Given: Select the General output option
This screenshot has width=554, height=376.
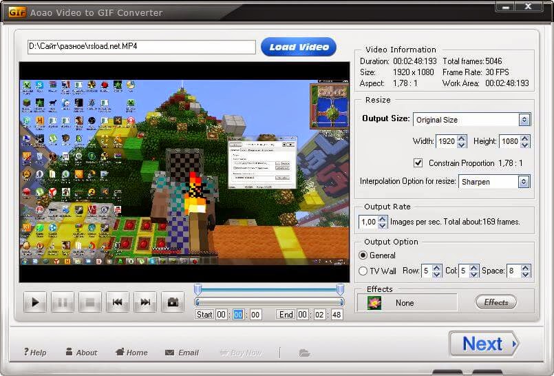Looking at the screenshot, I should pyautogui.click(x=363, y=255).
